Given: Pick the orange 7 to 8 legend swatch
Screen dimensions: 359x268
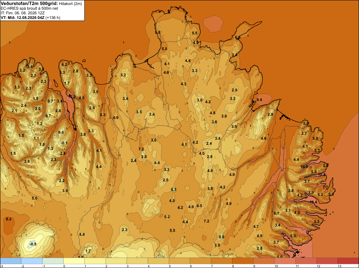Looking at the screenshot, I should [222, 261].
